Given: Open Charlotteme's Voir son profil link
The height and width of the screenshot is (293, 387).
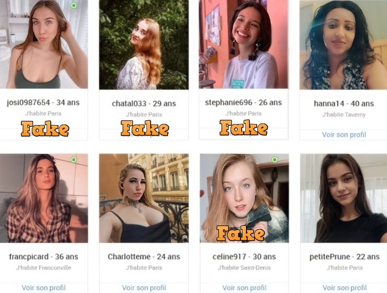Looking at the screenshot, I should point(144,288).
